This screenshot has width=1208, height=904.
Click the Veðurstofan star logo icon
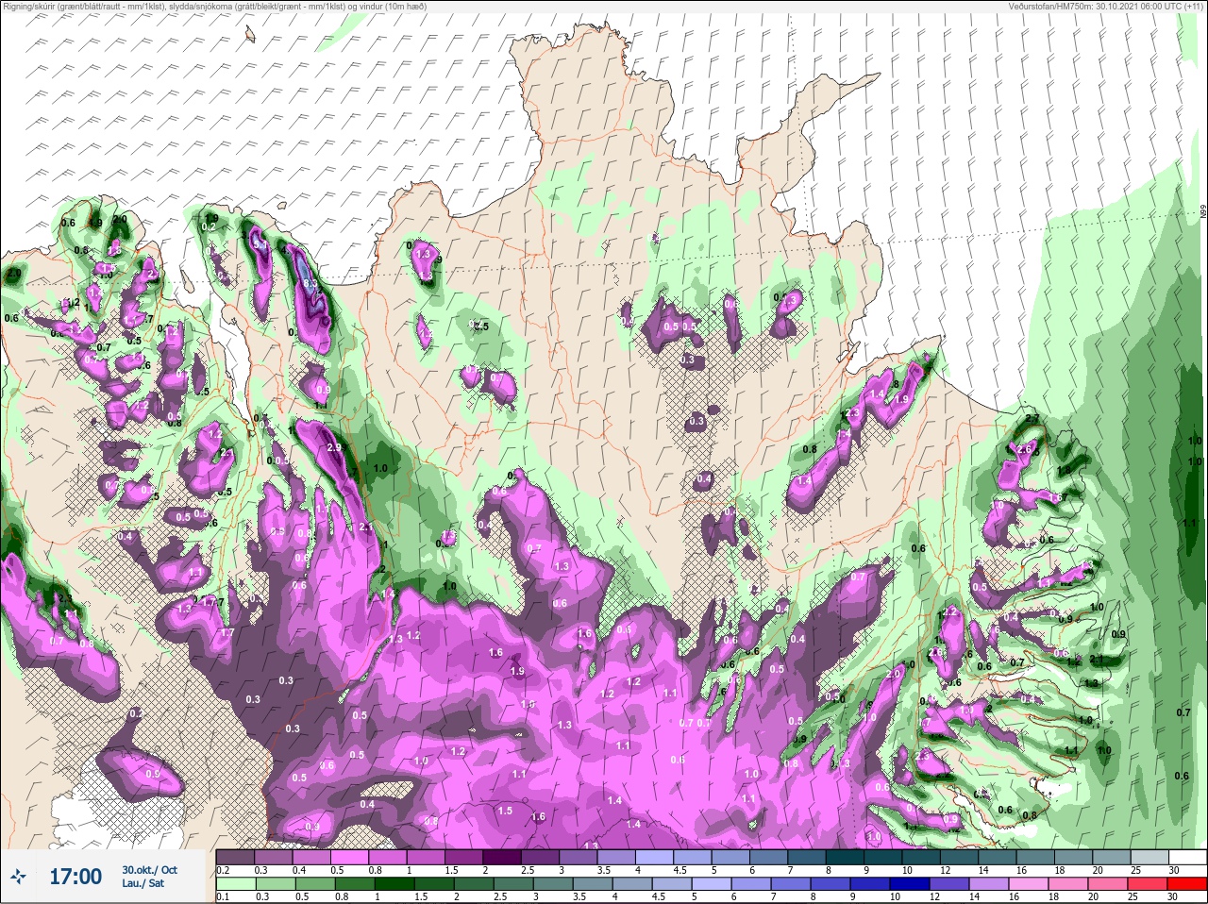(x=18, y=876)
